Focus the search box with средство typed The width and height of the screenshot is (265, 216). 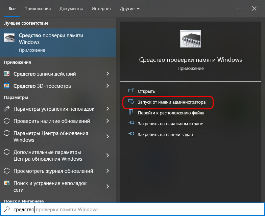tap(132, 209)
